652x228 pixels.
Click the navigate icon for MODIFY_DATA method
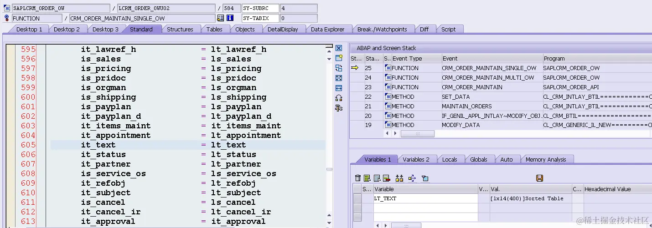point(388,125)
